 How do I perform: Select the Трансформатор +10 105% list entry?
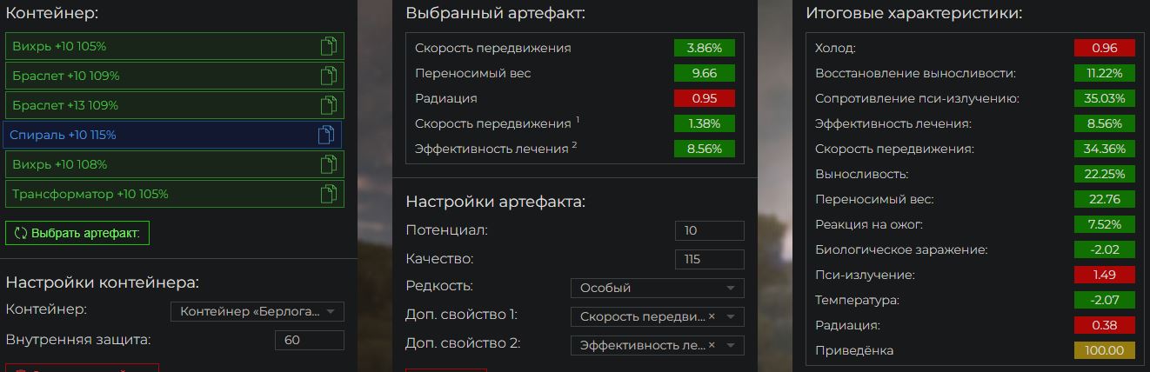(x=175, y=194)
